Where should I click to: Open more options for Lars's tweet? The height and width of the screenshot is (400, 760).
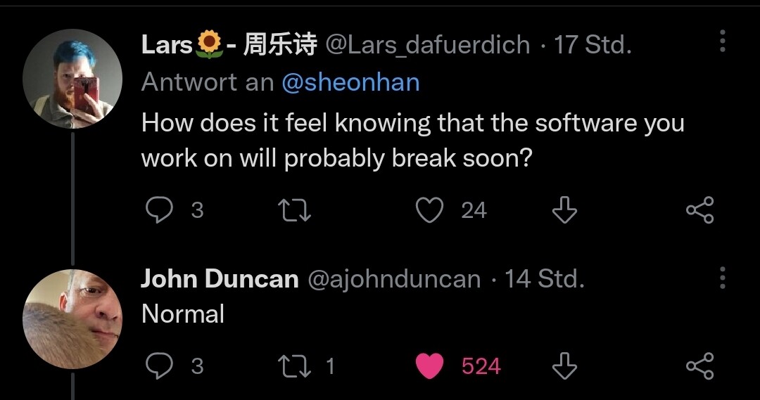[722, 44]
